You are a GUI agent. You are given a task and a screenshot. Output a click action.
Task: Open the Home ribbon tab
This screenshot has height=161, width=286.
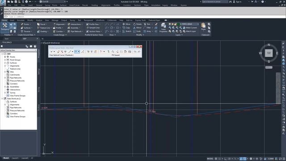(4, 20)
